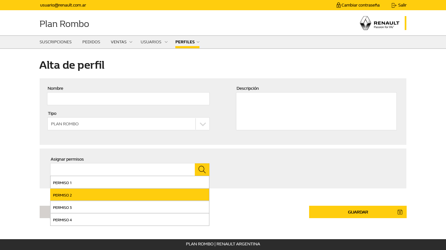Click the exit door icon

394,5
